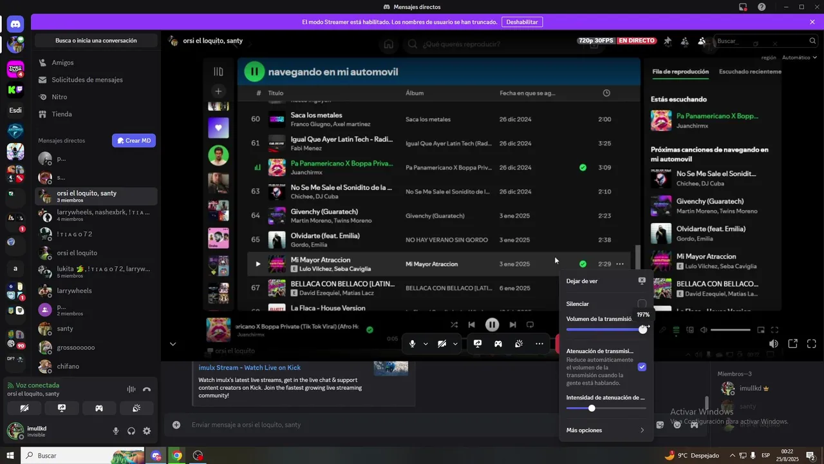Open OBS icon in the taskbar
The width and height of the screenshot is (824, 464).
click(198, 456)
